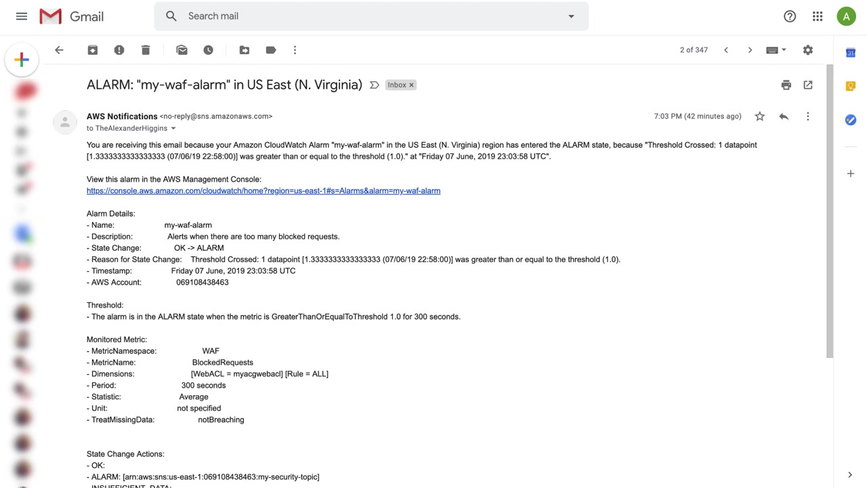Delete the email using the trash icon
The height and width of the screenshot is (488, 867).
click(146, 50)
